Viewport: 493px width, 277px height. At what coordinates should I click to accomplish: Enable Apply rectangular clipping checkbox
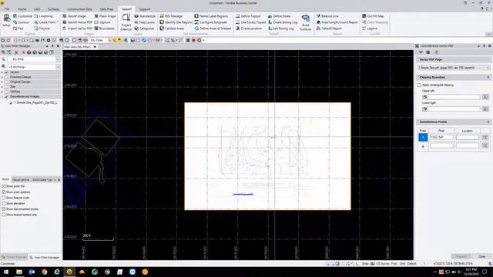click(419, 85)
